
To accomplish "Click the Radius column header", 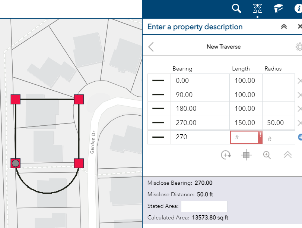I will [x=273, y=69].
